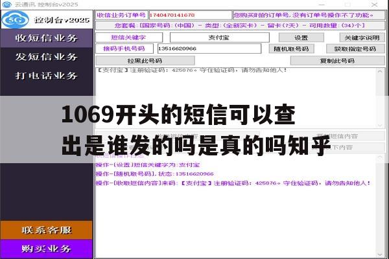Click scroll-up arrow of operation log

point(380,157)
